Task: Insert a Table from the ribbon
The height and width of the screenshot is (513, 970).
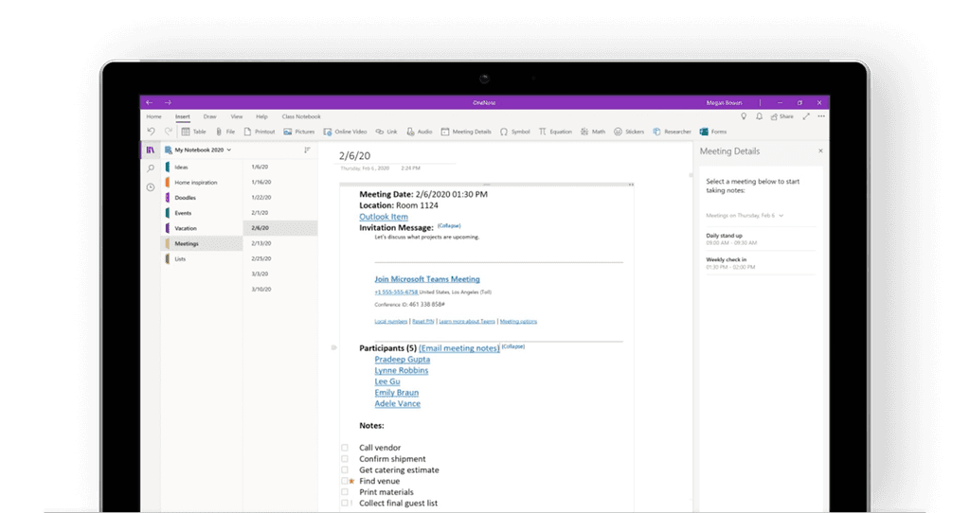Action: [x=193, y=132]
